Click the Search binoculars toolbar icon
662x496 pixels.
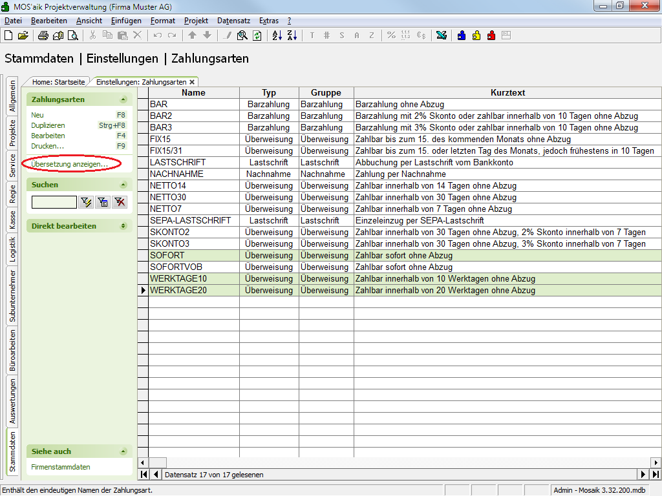(242, 36)
